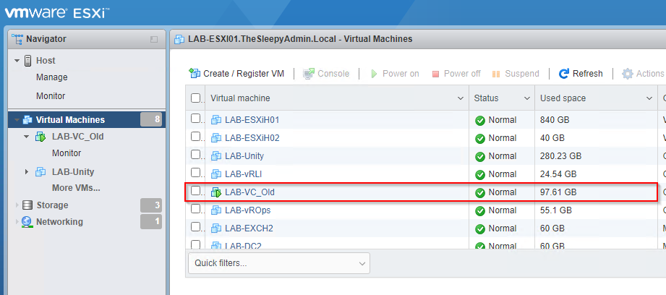666x295 pixels.
Task: Click the VM icon of LAB-EXCH2 row
Action: point(217,228)
